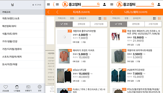
Task: Open hamburger menu in T-shirt (티셔츠) screen
Action: (57, 4)
